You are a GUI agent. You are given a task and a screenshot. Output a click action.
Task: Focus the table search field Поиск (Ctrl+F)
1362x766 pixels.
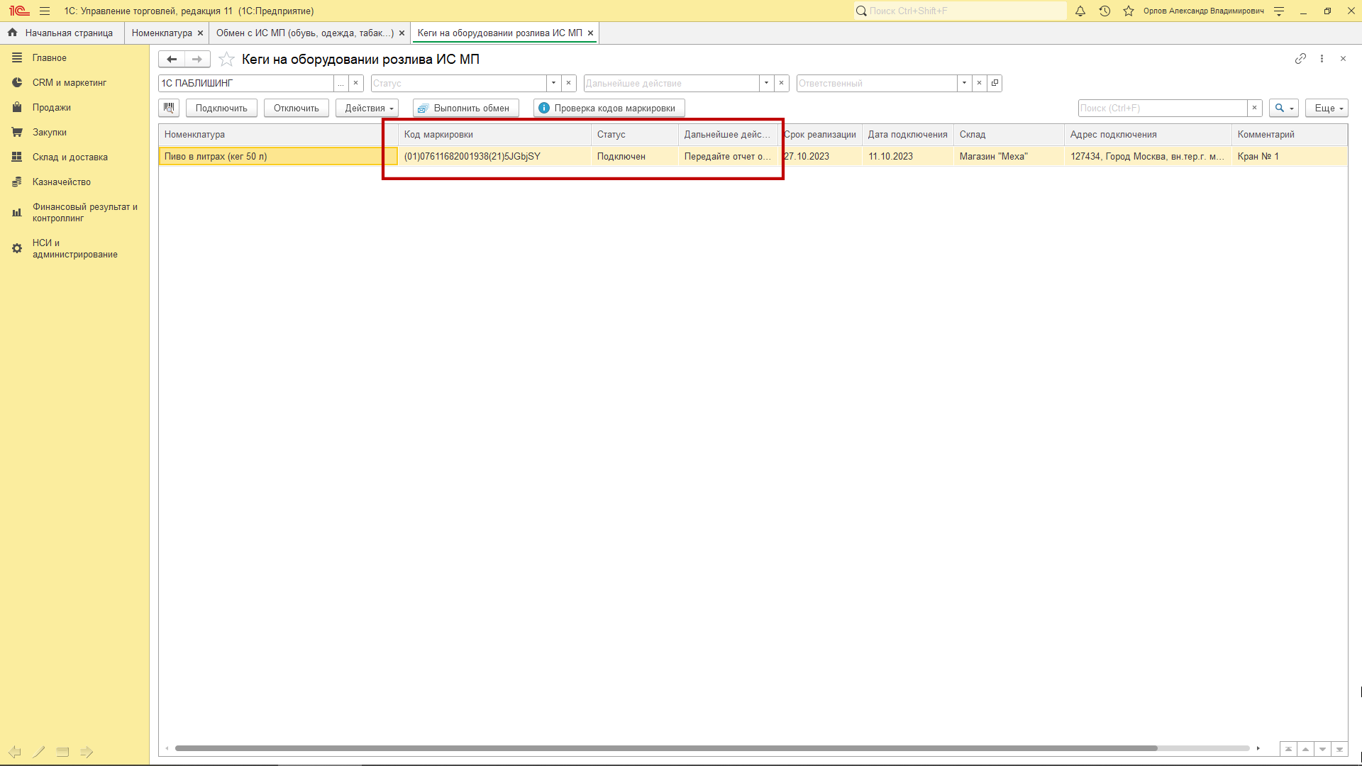pyautogui.click(x=1163, y=108)
